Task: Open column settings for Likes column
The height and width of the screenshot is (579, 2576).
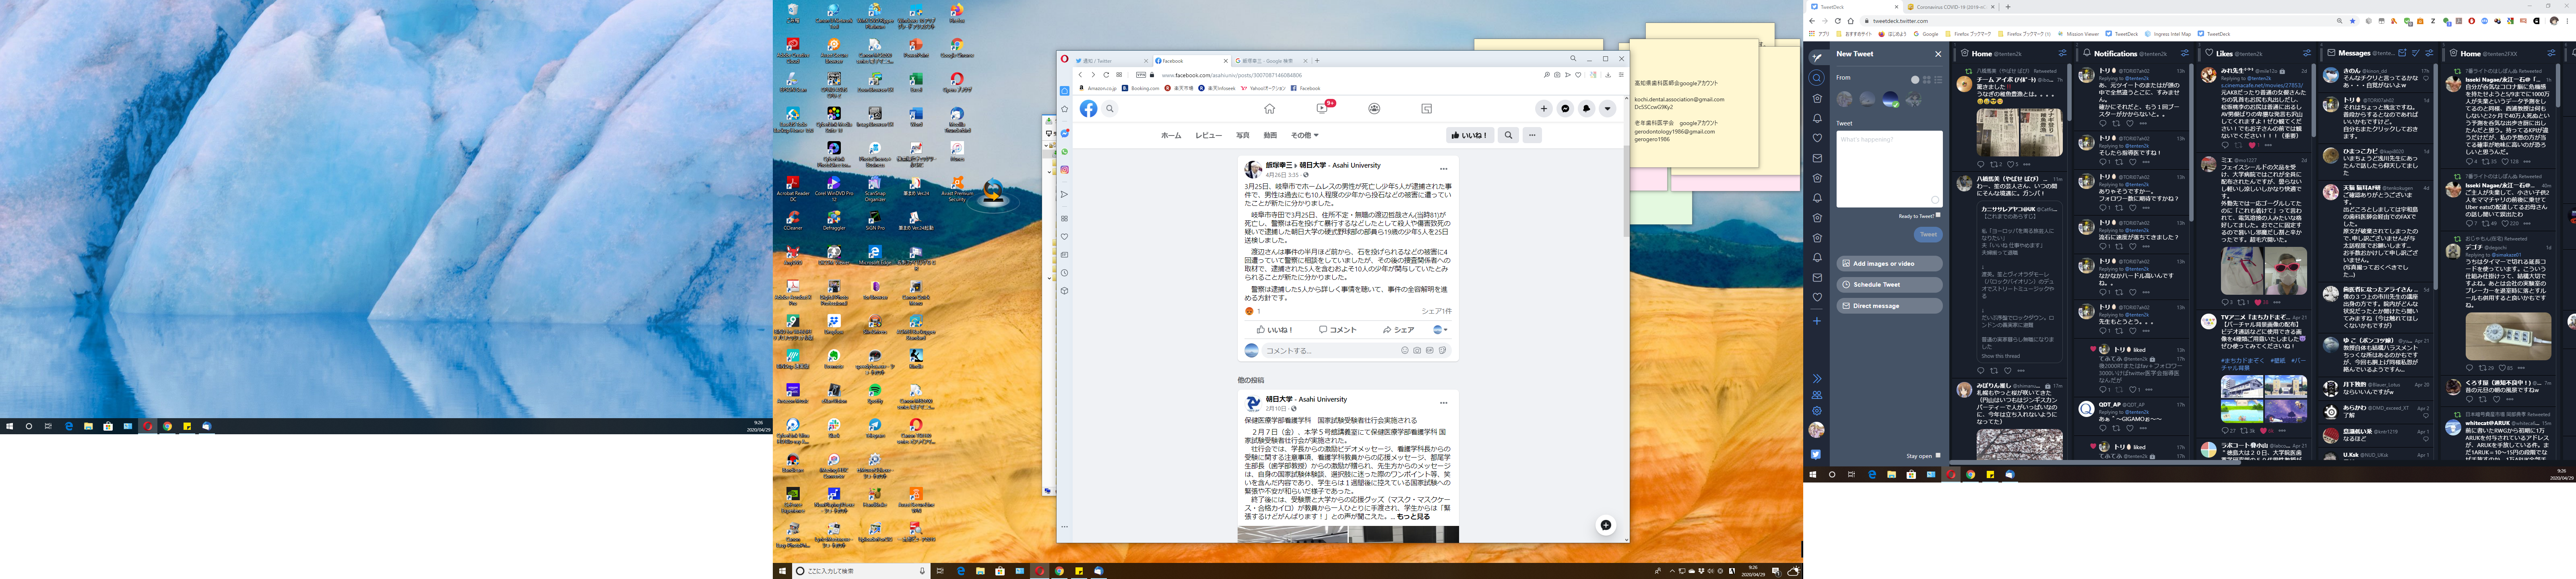Action: coord(2307,54)
